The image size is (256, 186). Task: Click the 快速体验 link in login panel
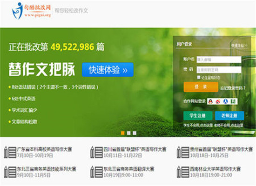point(239,45)
